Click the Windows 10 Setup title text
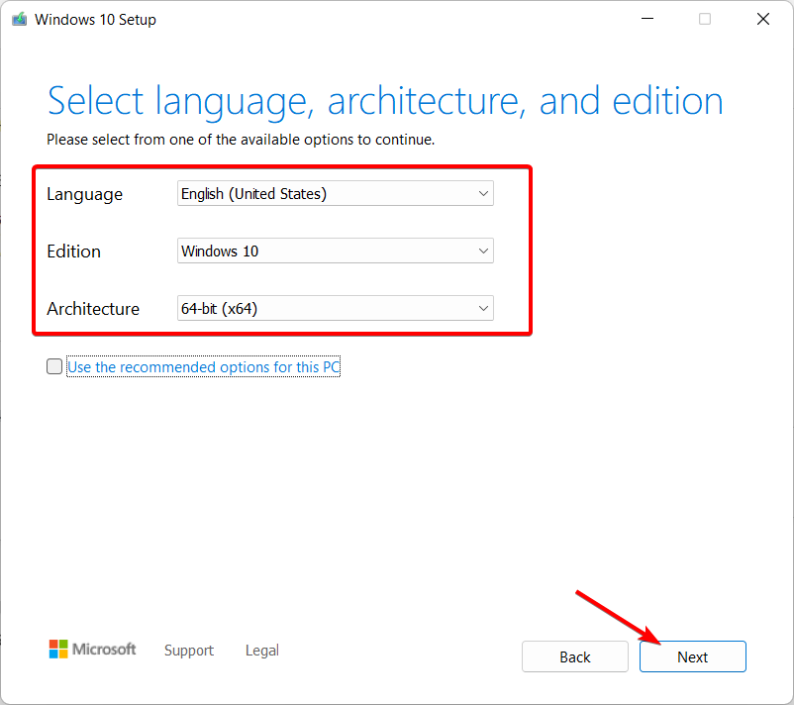This screenshot has width=794, height=705. 95,20
